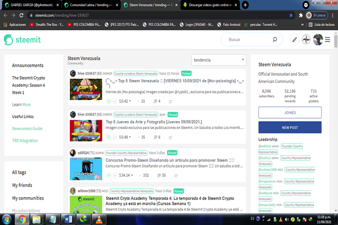Open the Desafío The Box bookmark
The height and width of the screenshot is (225, 338).
click(x=47, y=24)
